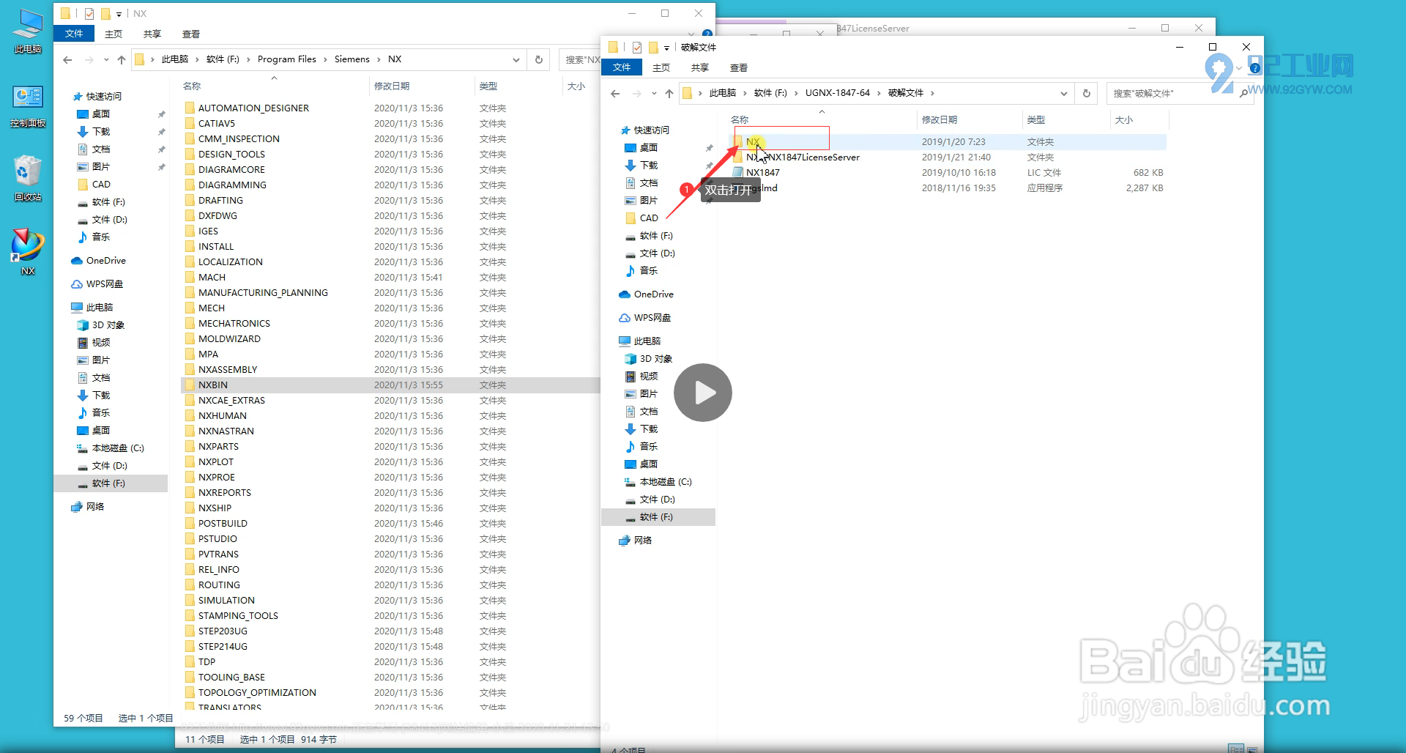Open OneDrive in NX window sidebar
Screen dimensions: 1406x753
(105, 261)
